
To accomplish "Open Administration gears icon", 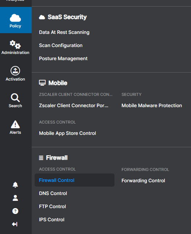I will [x=15, y=44].
